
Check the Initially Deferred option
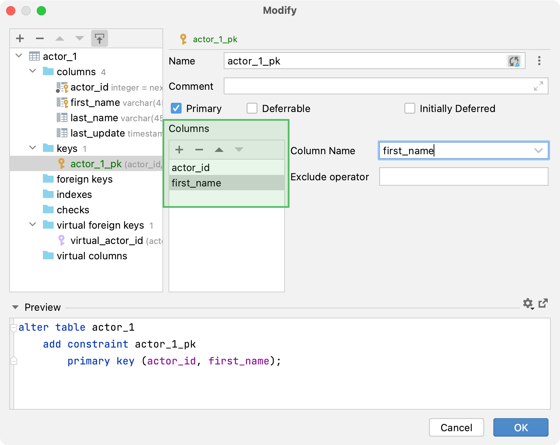410,108
